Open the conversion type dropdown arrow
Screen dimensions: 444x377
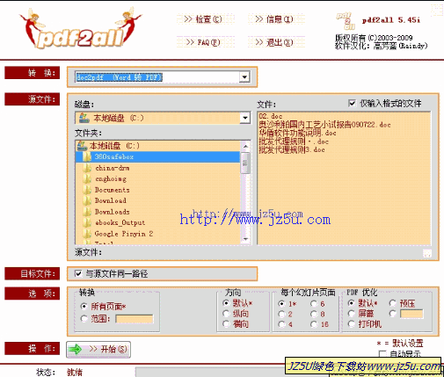[244, 77]
